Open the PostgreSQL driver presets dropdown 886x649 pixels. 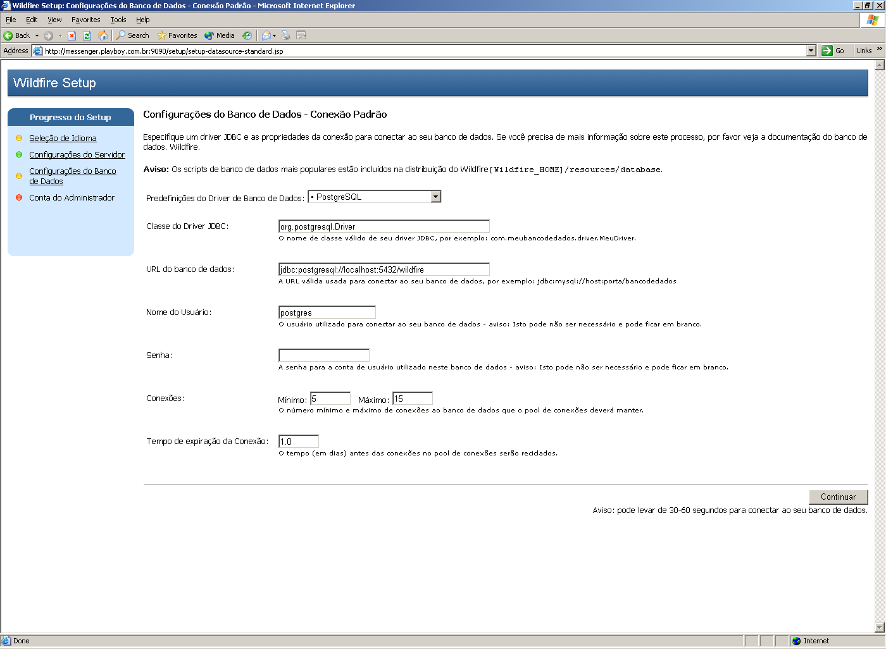coord(374,197)
